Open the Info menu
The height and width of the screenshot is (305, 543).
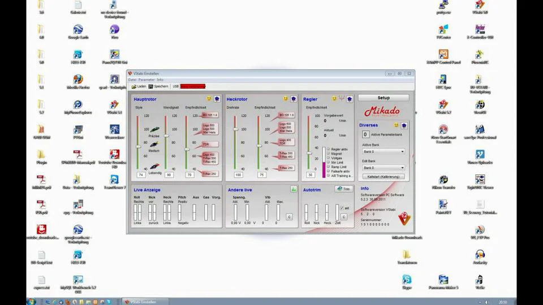point(160,80)
